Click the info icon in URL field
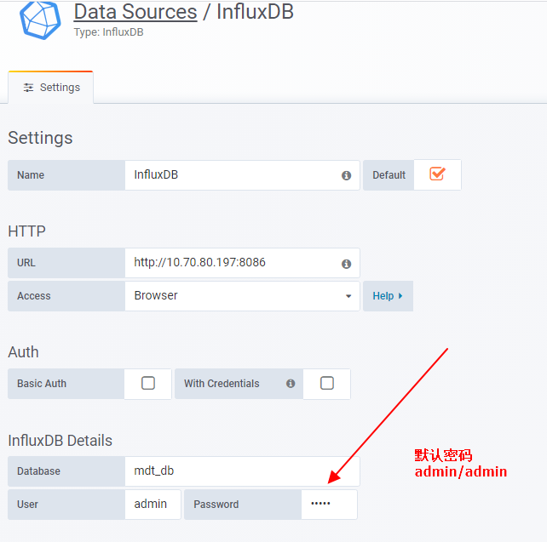 pyautogui.click(x=346, y=264)
